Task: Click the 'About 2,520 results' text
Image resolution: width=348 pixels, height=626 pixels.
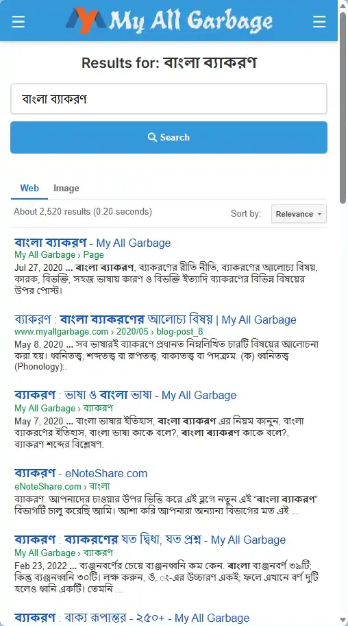Action: [83, 212]
